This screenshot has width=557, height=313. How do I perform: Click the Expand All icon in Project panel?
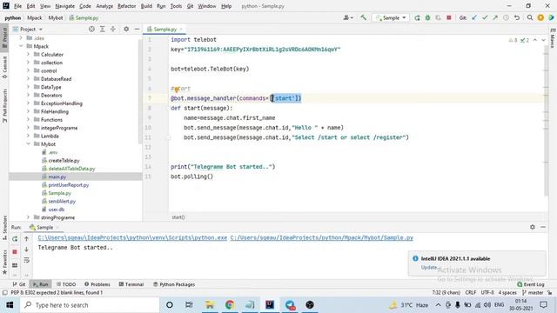pos(103,29)
